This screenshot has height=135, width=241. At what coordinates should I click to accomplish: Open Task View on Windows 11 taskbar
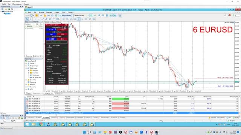coord(95,132)
